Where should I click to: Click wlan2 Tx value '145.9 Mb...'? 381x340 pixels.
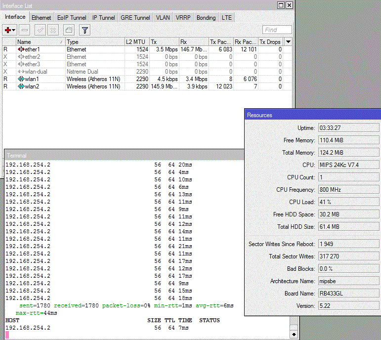[164, 86]
